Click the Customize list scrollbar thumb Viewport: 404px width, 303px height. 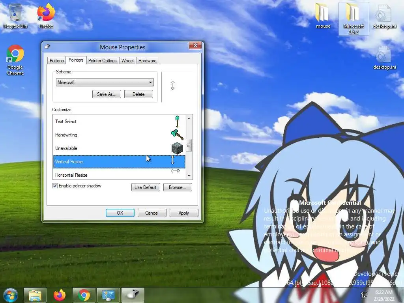(x=189, y=145)
